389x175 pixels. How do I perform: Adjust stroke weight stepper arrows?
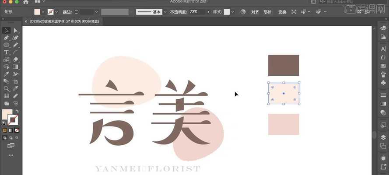[x=77, y=12]
